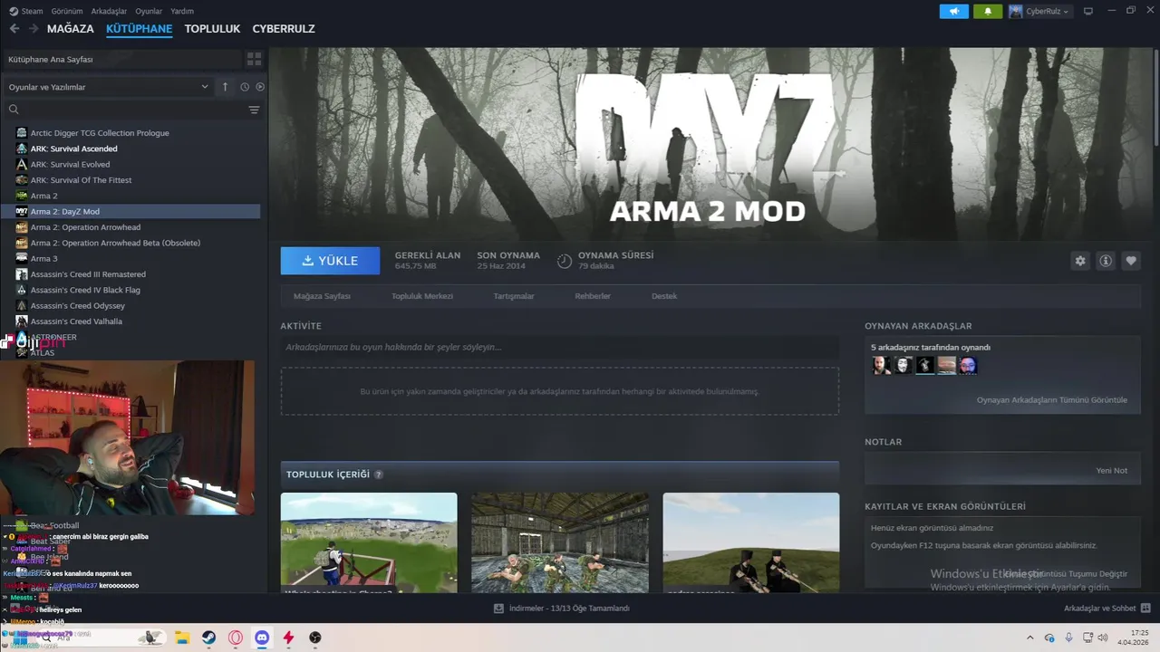Open the Chernarus shooting community screenshot
Screen dimensions: 1160x652
369,542
